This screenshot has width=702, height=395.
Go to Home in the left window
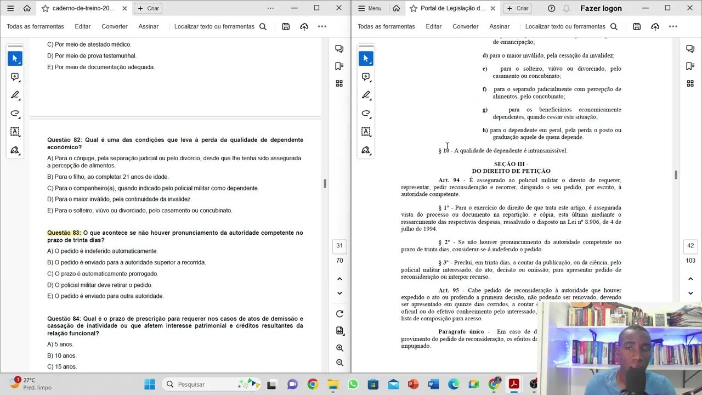click(27, 8)
